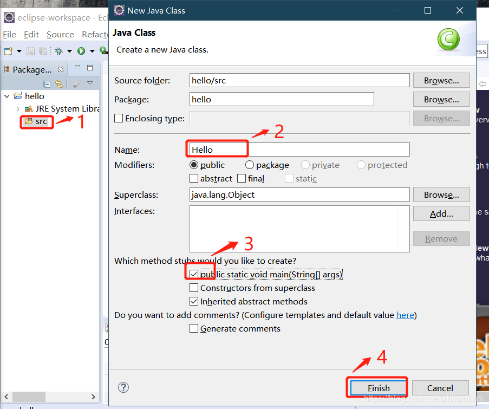Open dialog help question mark icon
This screenshot has width=489, height=409.
(x=123, y=387)
